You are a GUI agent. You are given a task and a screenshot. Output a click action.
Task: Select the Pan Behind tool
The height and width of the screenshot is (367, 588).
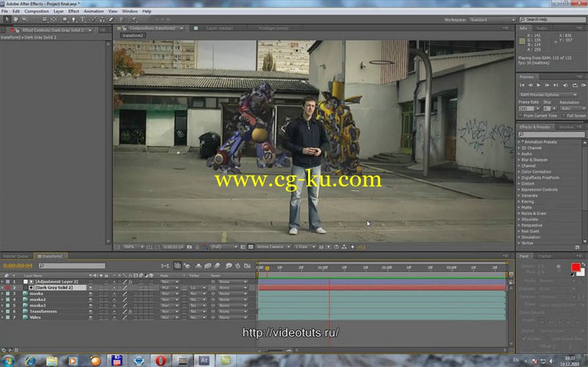tap(54, 19)
